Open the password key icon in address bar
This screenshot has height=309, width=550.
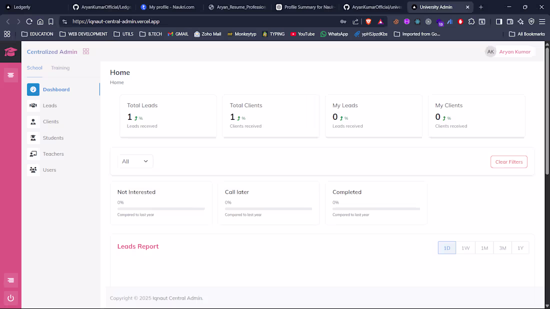click(343, 21)
